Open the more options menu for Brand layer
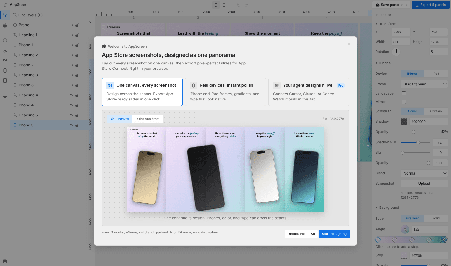The width and height of the screenshot is (451, 266). (84, 25)
